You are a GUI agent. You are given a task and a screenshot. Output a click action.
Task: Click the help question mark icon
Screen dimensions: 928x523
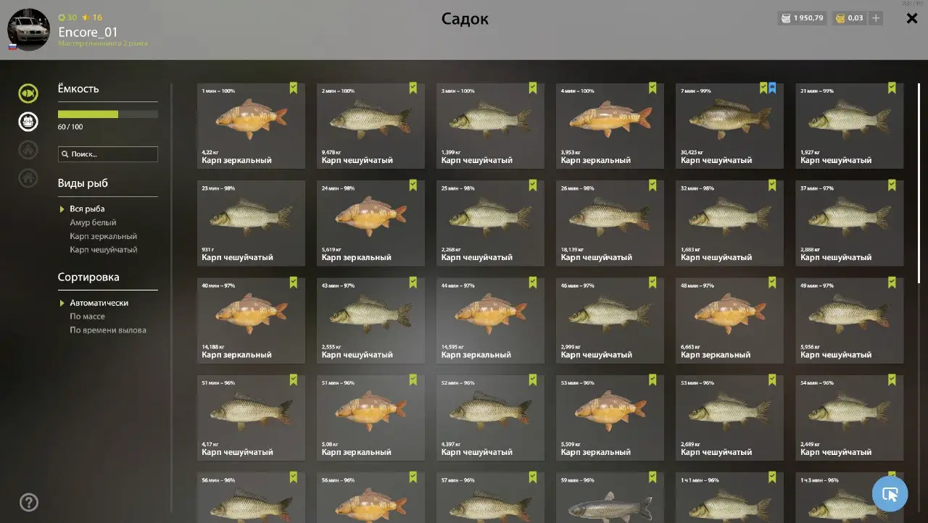tap(29, 502)
